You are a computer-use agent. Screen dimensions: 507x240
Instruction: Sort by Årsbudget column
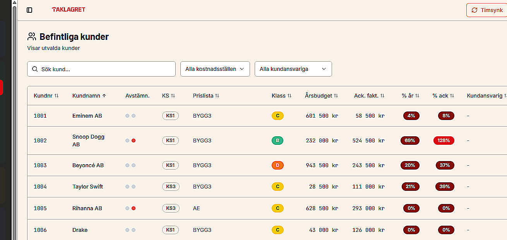(321, 96)
